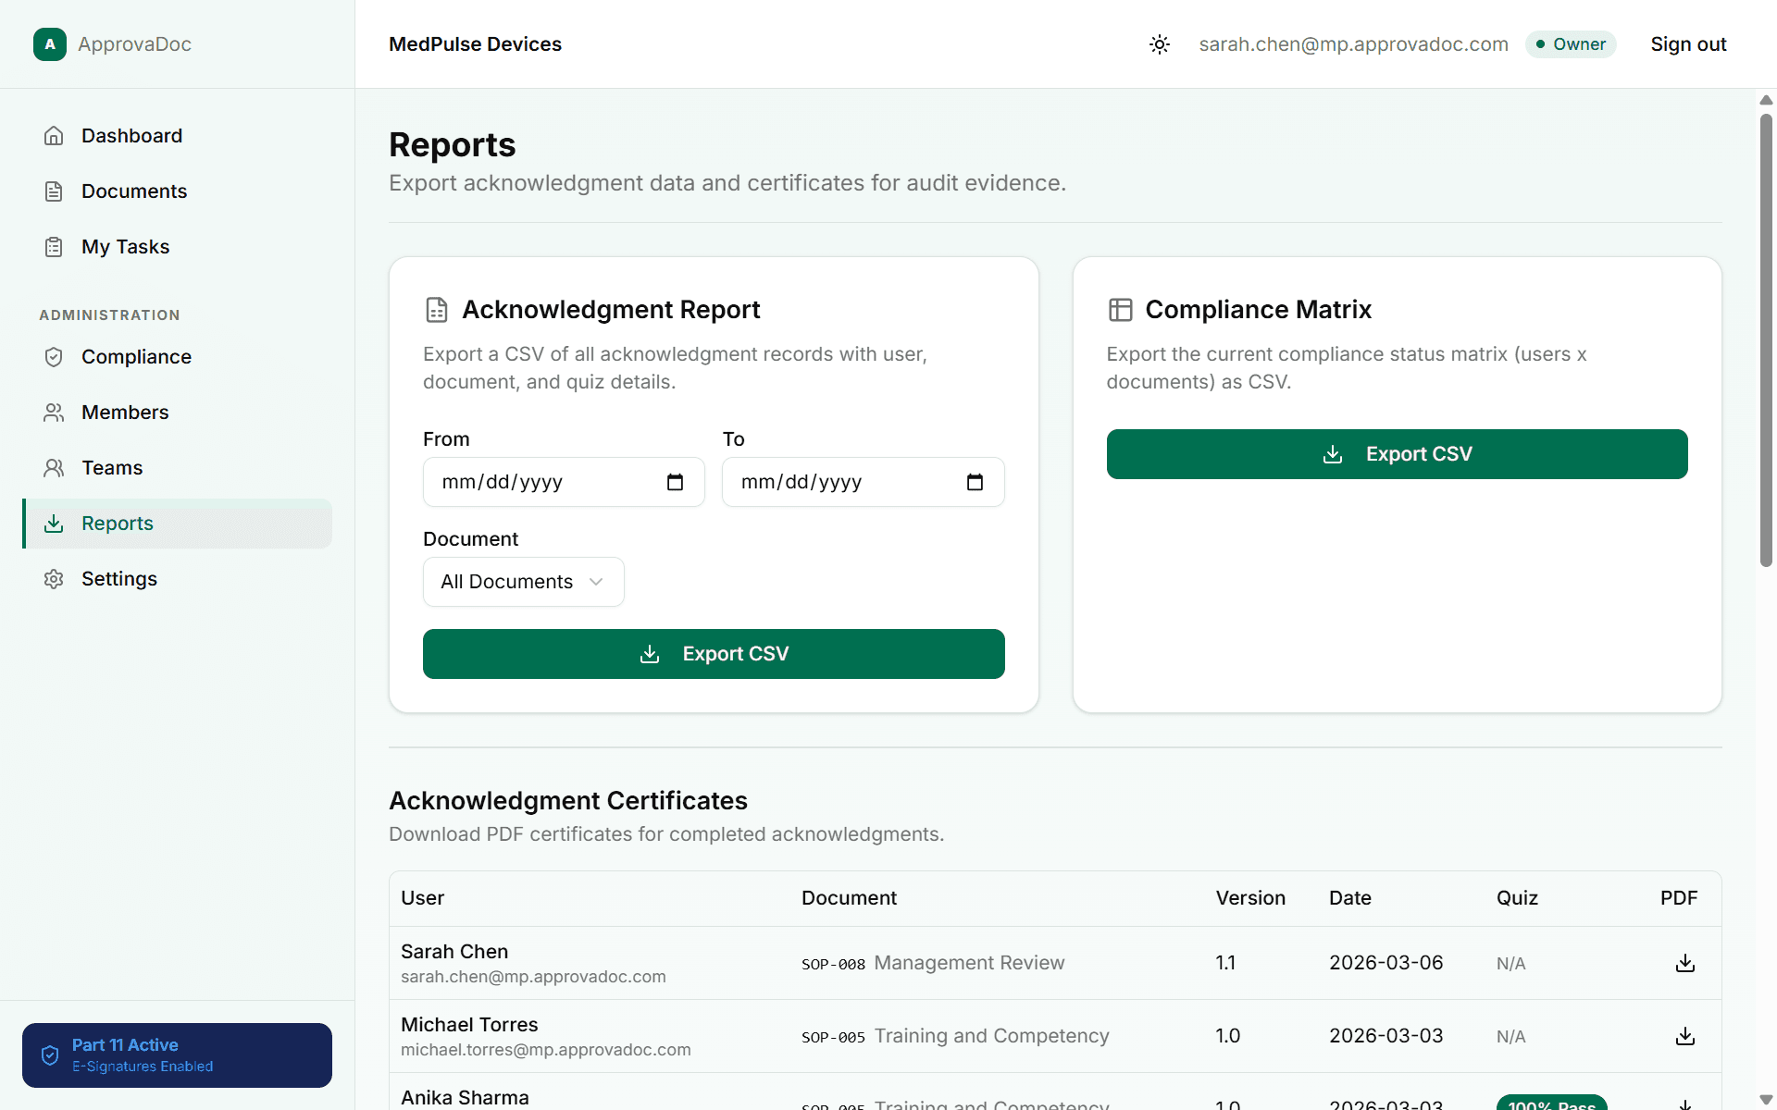Open the Dashboard from the sidebar
This screenshot has height=1110, width=1777.
coord(131,135)
